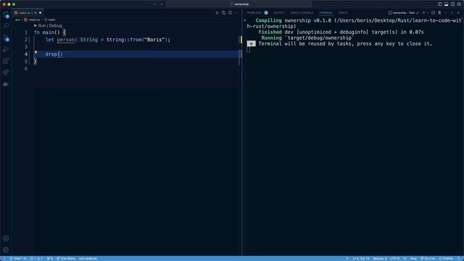This screenshot has width=464, height=261.
Task: Click the src breadcrumb segment
Action: (x=17, y=20)
